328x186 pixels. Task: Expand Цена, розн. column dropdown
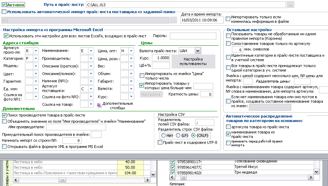131,58
